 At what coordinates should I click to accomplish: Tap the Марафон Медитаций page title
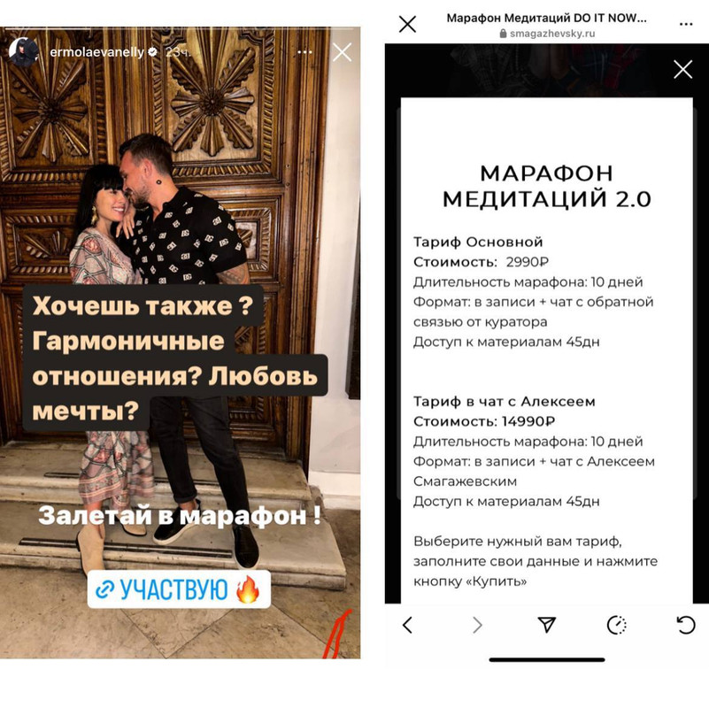(546, 18)
